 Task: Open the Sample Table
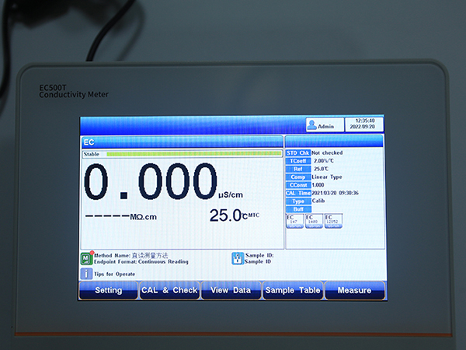coord(293,290)
